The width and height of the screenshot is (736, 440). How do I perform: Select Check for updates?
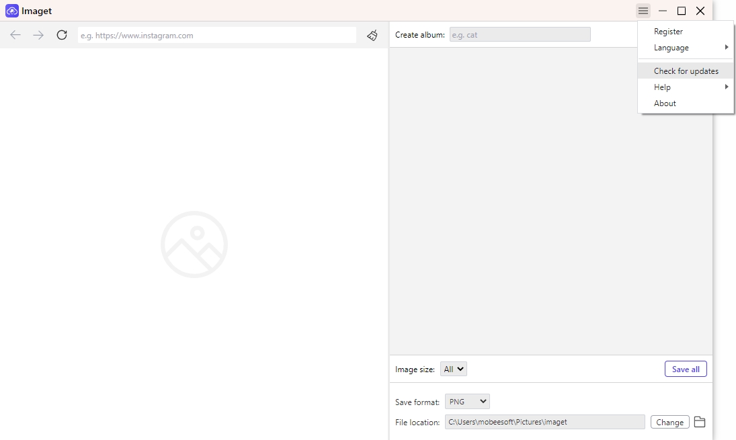[x=686, y=71]
